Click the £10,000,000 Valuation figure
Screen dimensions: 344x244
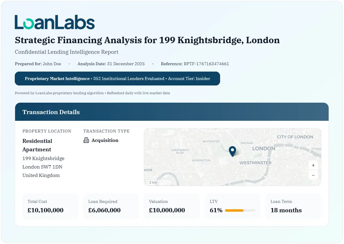167,210
